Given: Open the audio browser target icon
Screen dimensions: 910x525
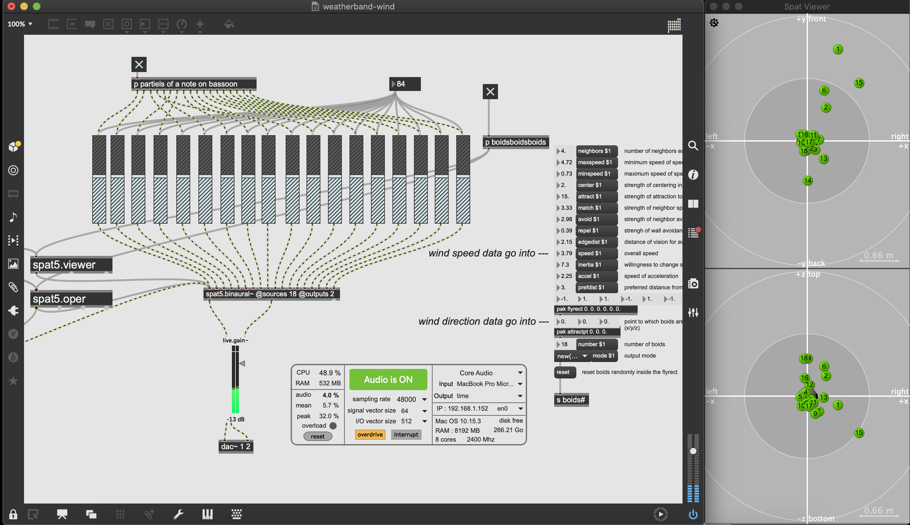Looking at the screenshot, I should tap(13, 170).
